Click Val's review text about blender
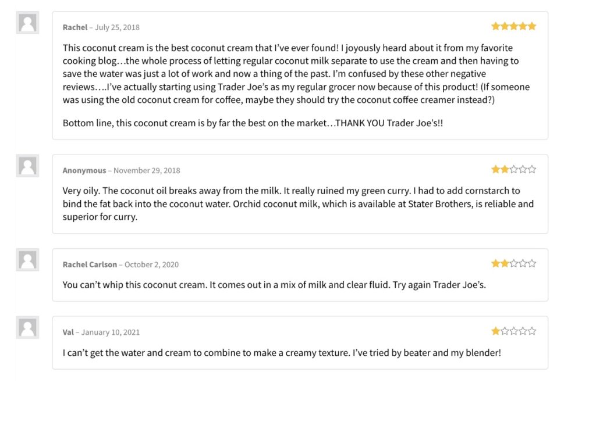This screenshot has height=422, width=596. point(282,353)
